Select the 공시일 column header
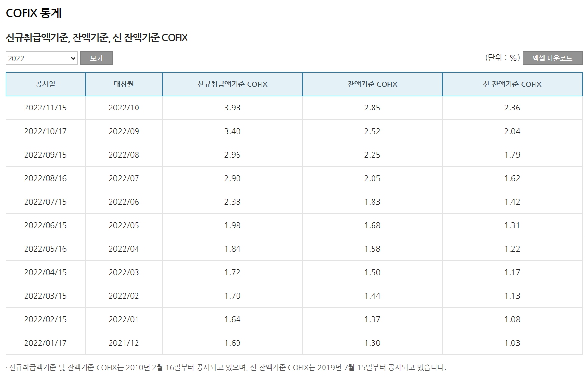Viewport: 586px width, 377px height. click(x=45, y=84)
